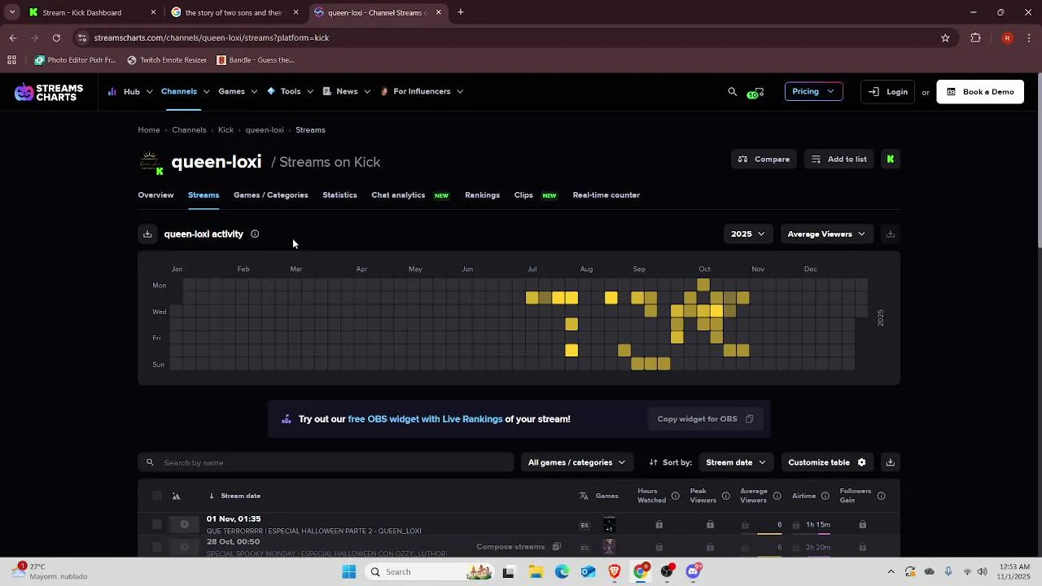Open the 2025 year dropdown
The image size is (1042, 586).
pyautogui.click(x=747, y=234)
